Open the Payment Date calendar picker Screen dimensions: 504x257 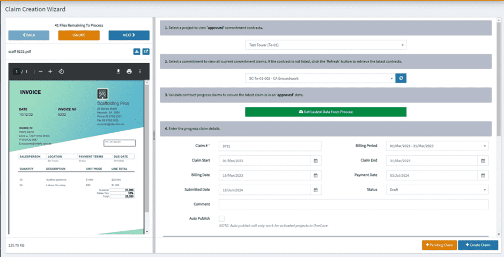(483, 175)
